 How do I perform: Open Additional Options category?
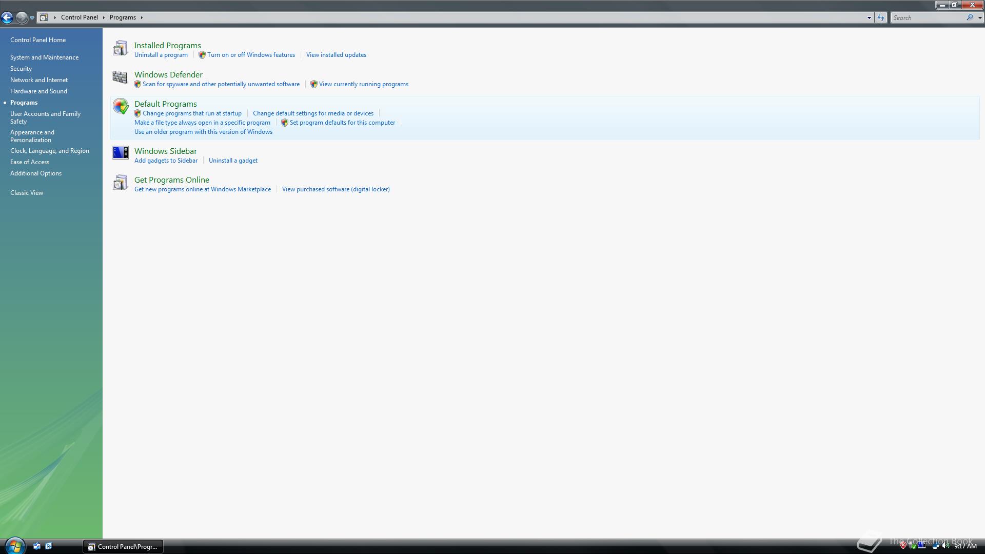pyautogui.click(x=36, y=173)
